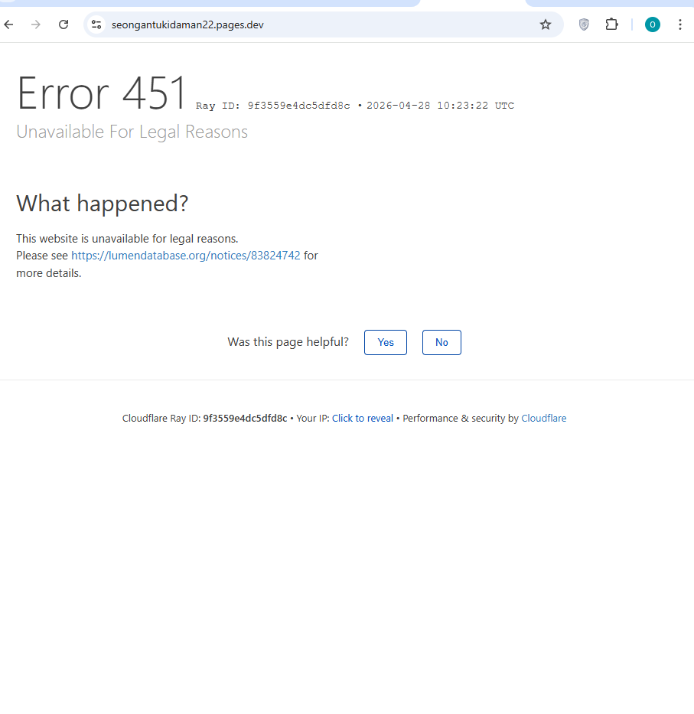Viewport: 694px width, 714px height.
Task: Open the Cloudflare footer link
Action: 543,418
